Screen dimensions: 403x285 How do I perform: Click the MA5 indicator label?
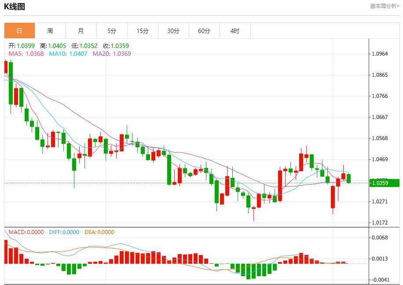point(26,54)
